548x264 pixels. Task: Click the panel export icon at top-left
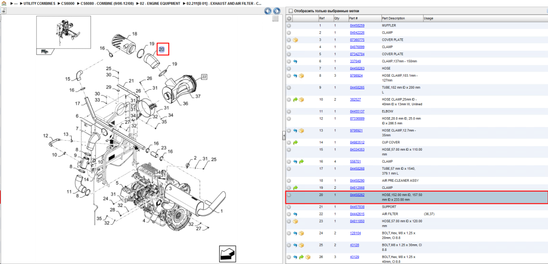[3, 11]
